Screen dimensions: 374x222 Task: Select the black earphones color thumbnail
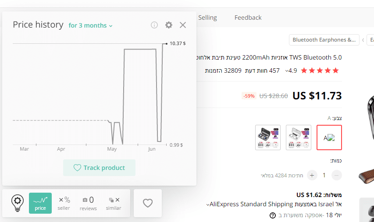(x=268, y=137)
